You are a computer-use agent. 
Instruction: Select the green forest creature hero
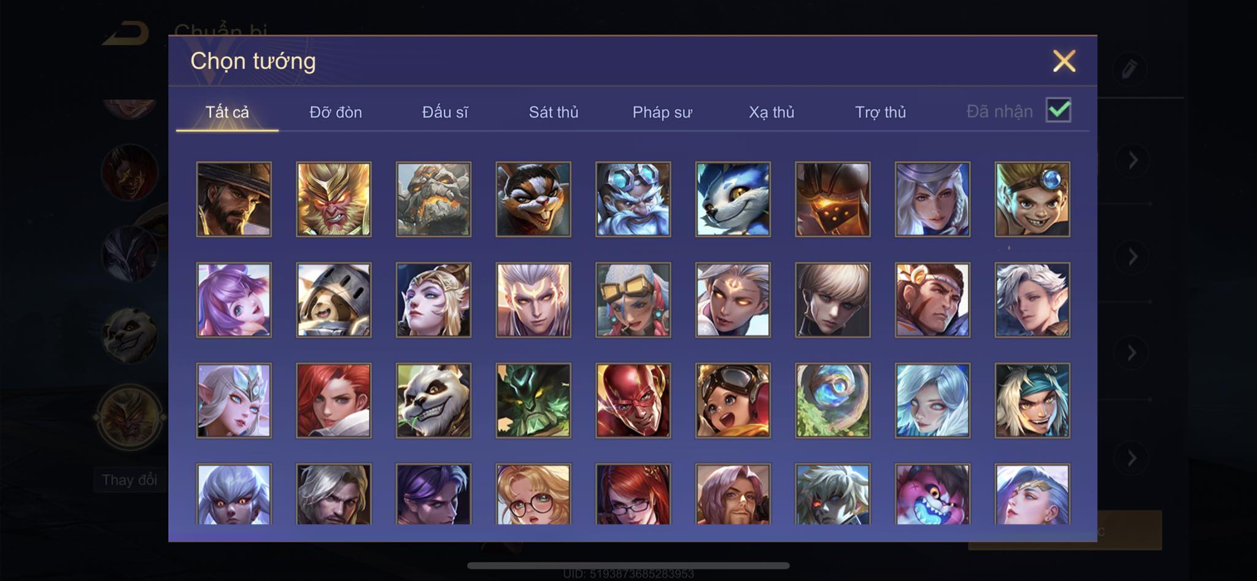coord(533,400)
